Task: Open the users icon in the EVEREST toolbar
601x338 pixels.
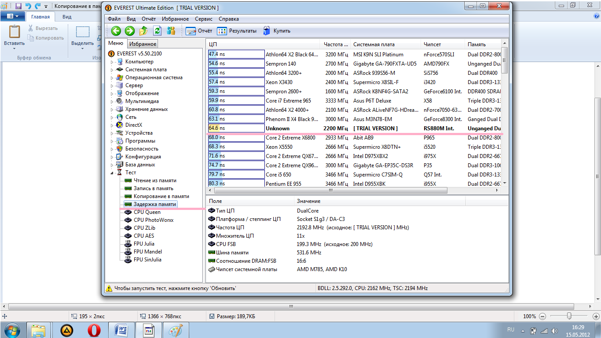Action: click(171, 31)
